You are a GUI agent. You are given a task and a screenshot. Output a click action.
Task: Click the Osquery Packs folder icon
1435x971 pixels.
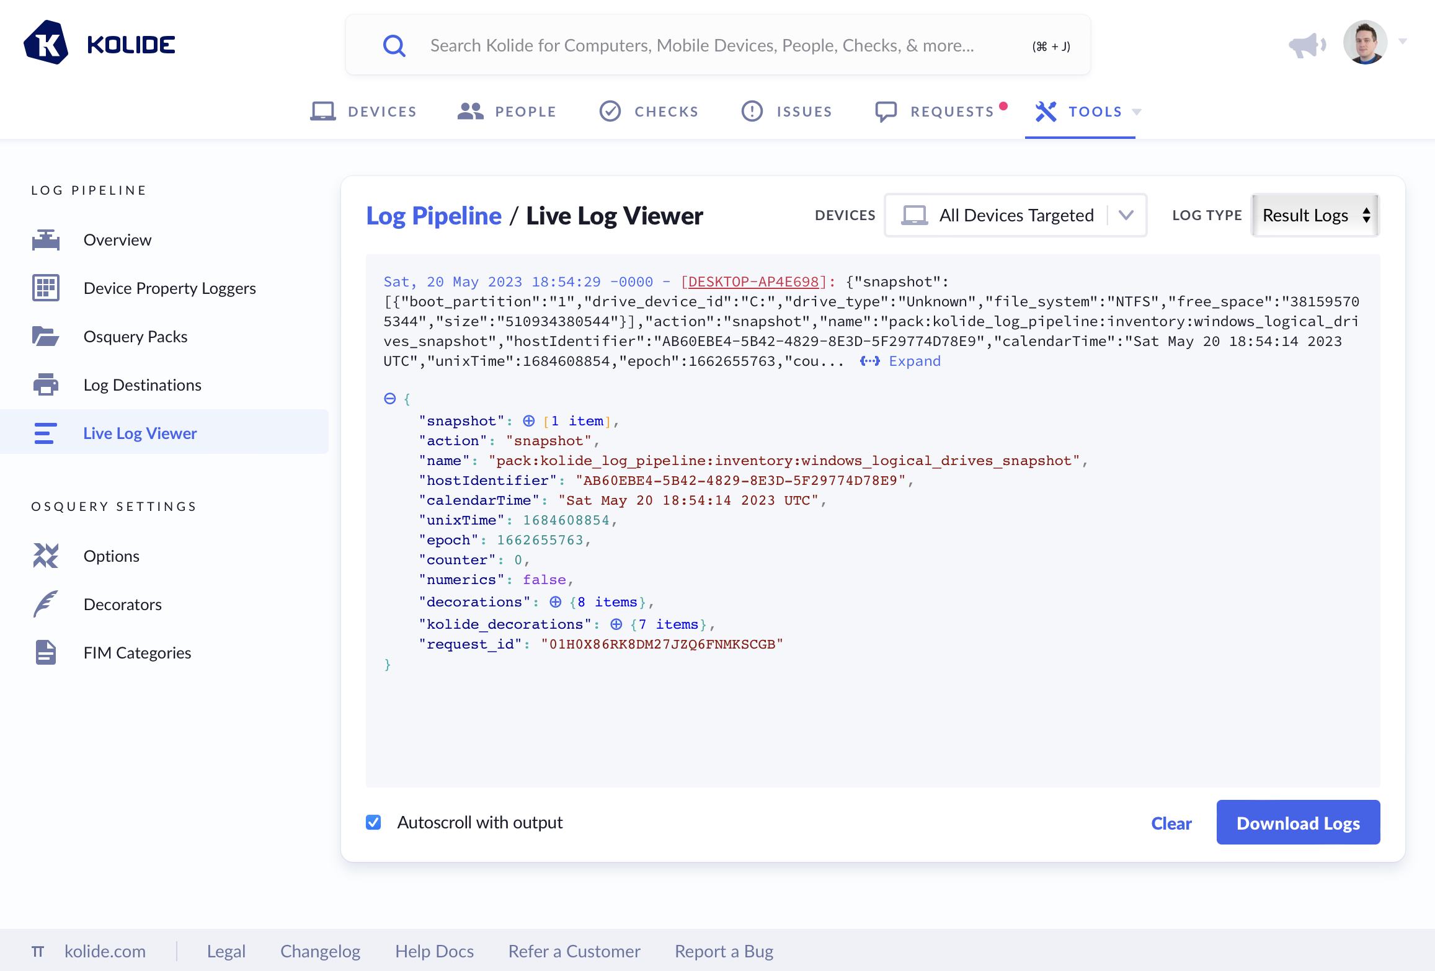pyautogui.click(x=46, y=336)
